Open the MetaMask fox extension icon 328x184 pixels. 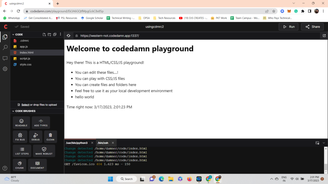coord(289,11)
